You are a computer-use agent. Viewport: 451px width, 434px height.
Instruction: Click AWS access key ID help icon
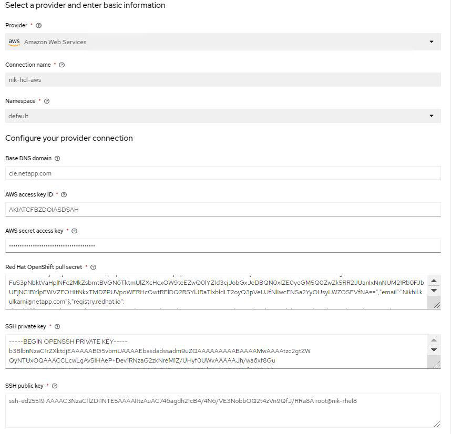[x=64, y=194]
